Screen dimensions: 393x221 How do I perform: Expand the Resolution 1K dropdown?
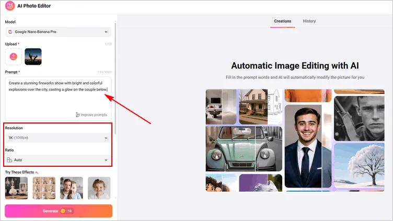pos(59,138)
